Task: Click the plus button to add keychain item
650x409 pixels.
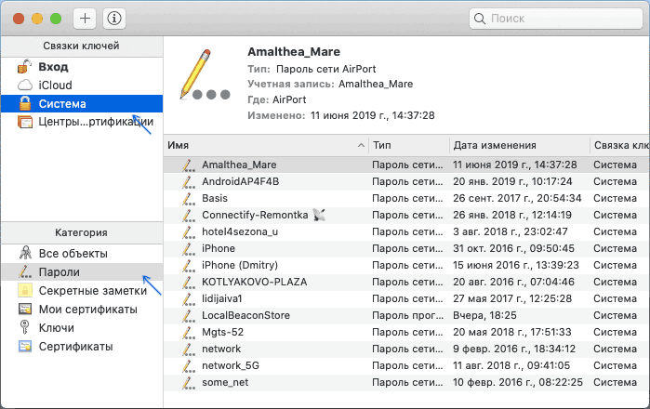Action: pyautogui.click(x=85, y=19)
